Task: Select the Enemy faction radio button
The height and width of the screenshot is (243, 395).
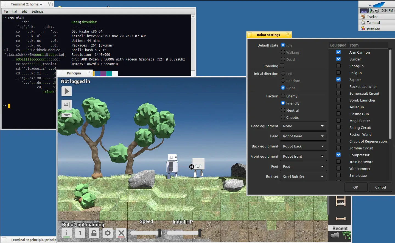Action: tap(283, 96)
